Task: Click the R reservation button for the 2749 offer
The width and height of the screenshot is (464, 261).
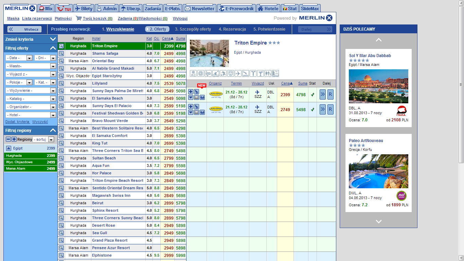Action: [330, 110]
